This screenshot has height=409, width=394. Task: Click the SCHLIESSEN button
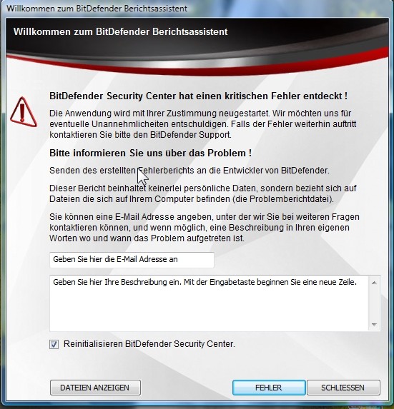tap(343, 388)
